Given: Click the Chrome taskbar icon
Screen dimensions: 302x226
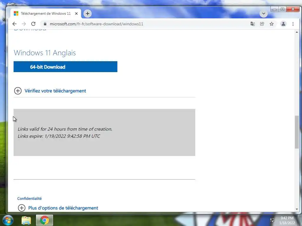Looking at the screenshot, I should click(45, 220).
